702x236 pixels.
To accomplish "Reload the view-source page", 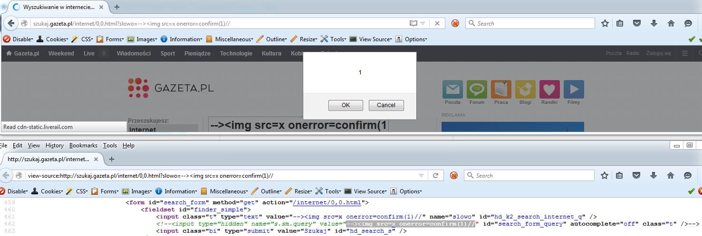I will click(435, 175).
